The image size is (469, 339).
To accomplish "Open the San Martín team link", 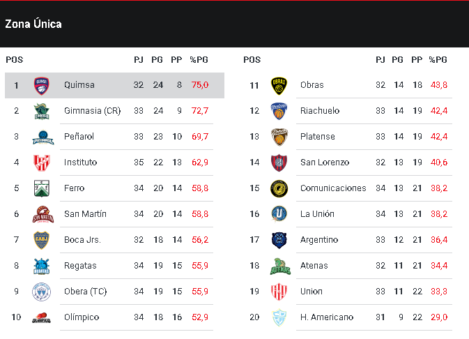I will pos(84,214).
